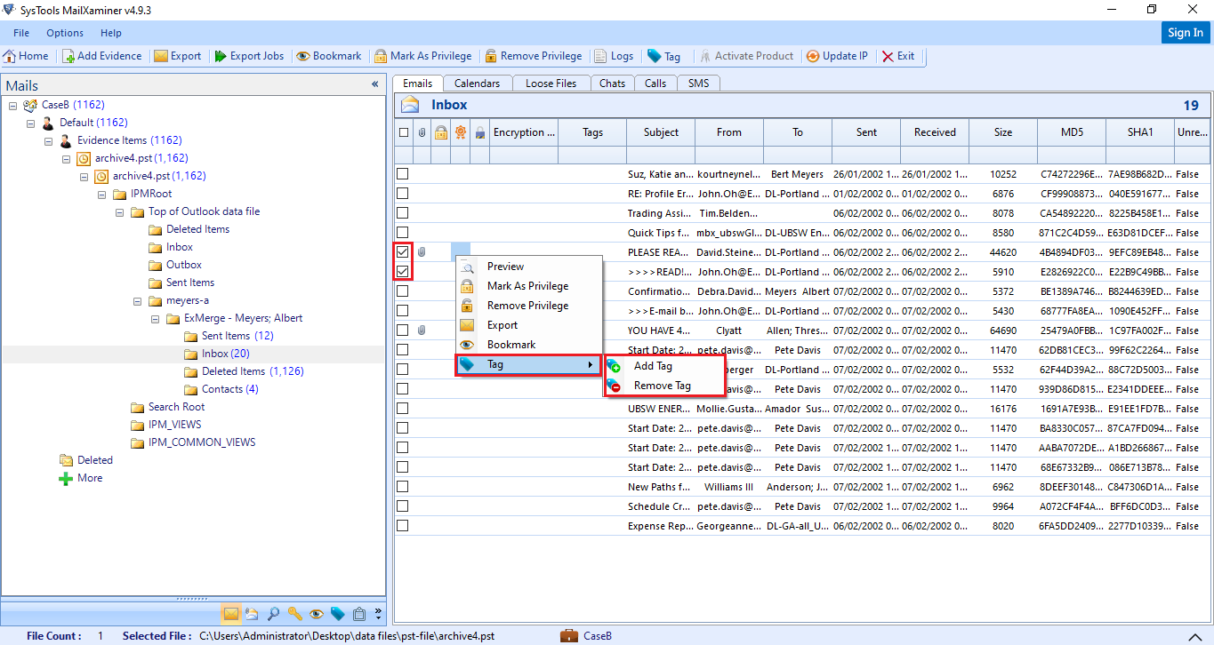
Task: Click the tag icon in the bottom Mails toolbar
Action: [x=337, y=613]
